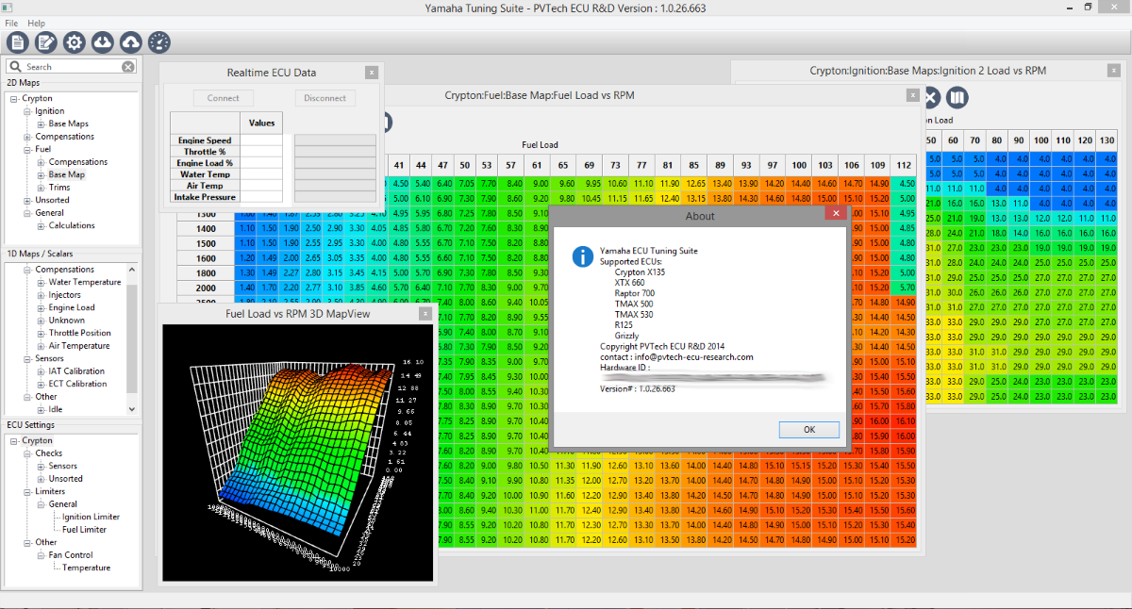Open settings via the gear toolbar icon
The height and width of the screenshot is (609, 1132).
tap(75, 41)
